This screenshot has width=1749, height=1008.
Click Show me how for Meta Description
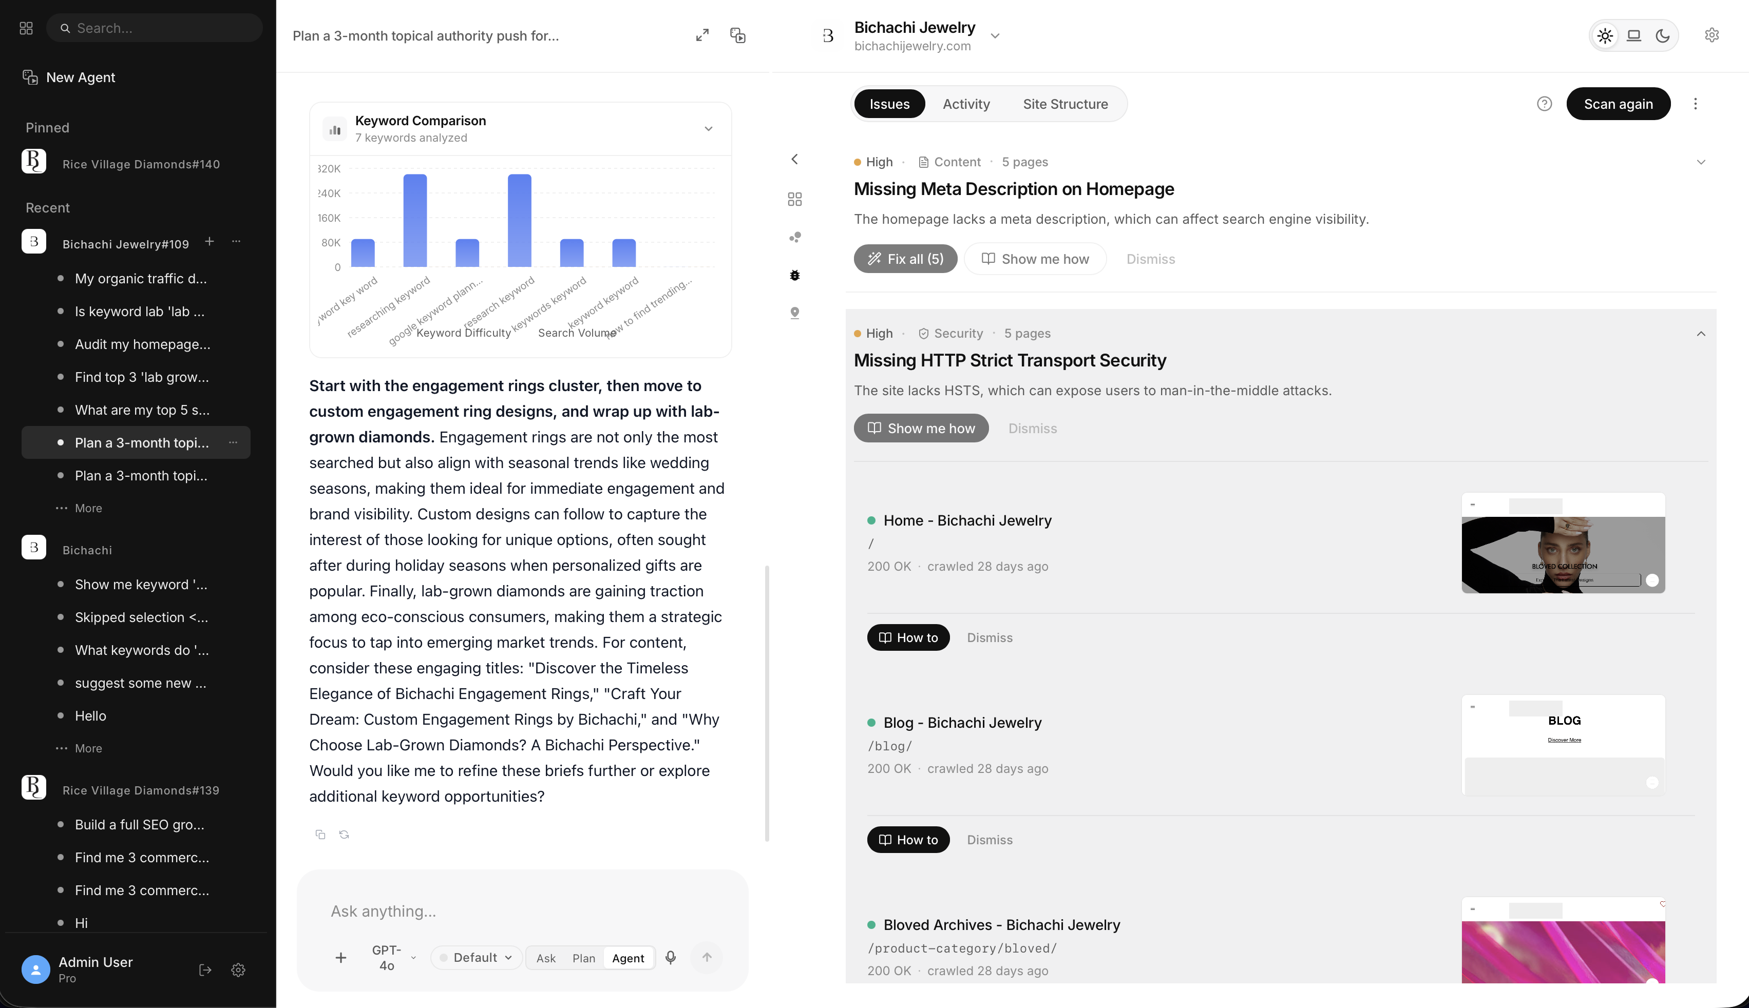(x=1036, y=259)
